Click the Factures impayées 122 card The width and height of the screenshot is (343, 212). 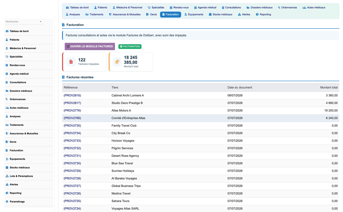(84, 62)
